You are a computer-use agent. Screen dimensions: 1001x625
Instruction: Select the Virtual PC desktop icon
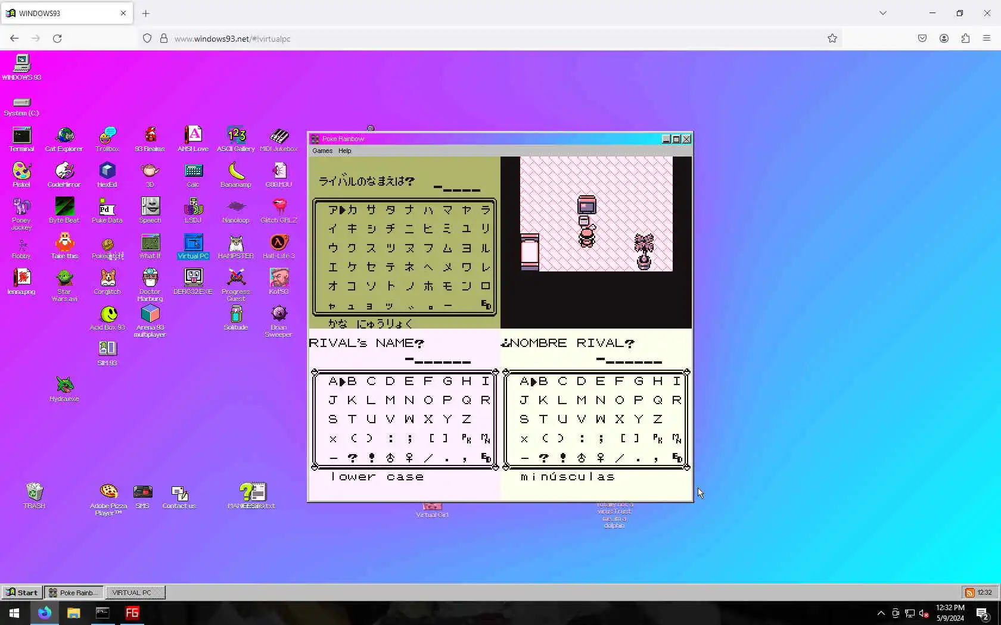point(193,246)
